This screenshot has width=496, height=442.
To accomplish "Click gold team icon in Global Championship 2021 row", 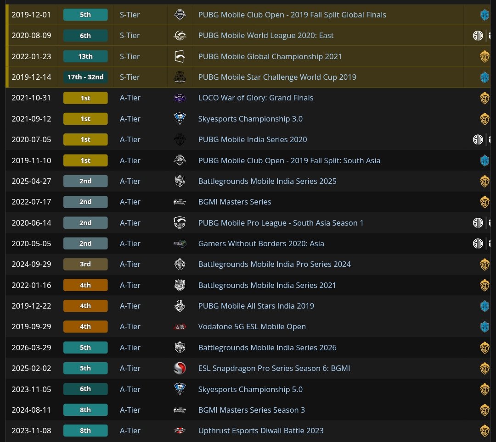I will 485,56.
